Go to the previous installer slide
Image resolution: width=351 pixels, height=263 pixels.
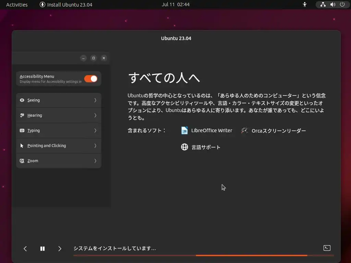pos(25,249)
